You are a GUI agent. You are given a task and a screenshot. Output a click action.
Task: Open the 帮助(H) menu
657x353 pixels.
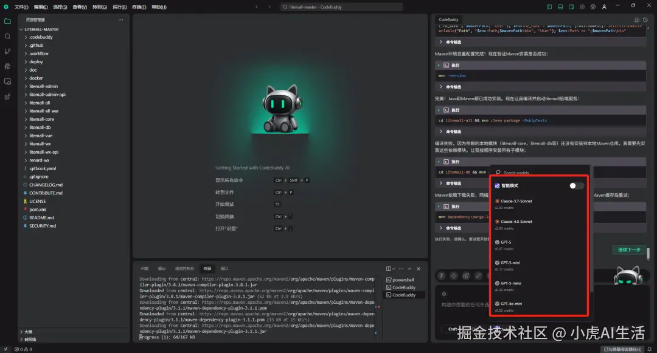pos(159,7)
